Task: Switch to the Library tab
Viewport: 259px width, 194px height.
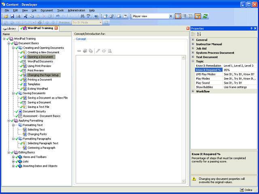Action: (x=10, y=29)
